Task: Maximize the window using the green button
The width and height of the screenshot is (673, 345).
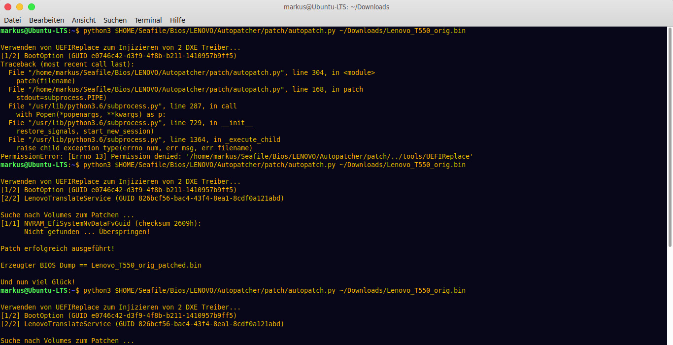Action: 32,7
